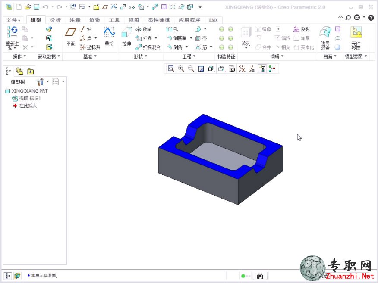Switch to the 柔性建模 ribbon tab
Viewport: 378px width, 283px height.
click(x=159, y=20)
